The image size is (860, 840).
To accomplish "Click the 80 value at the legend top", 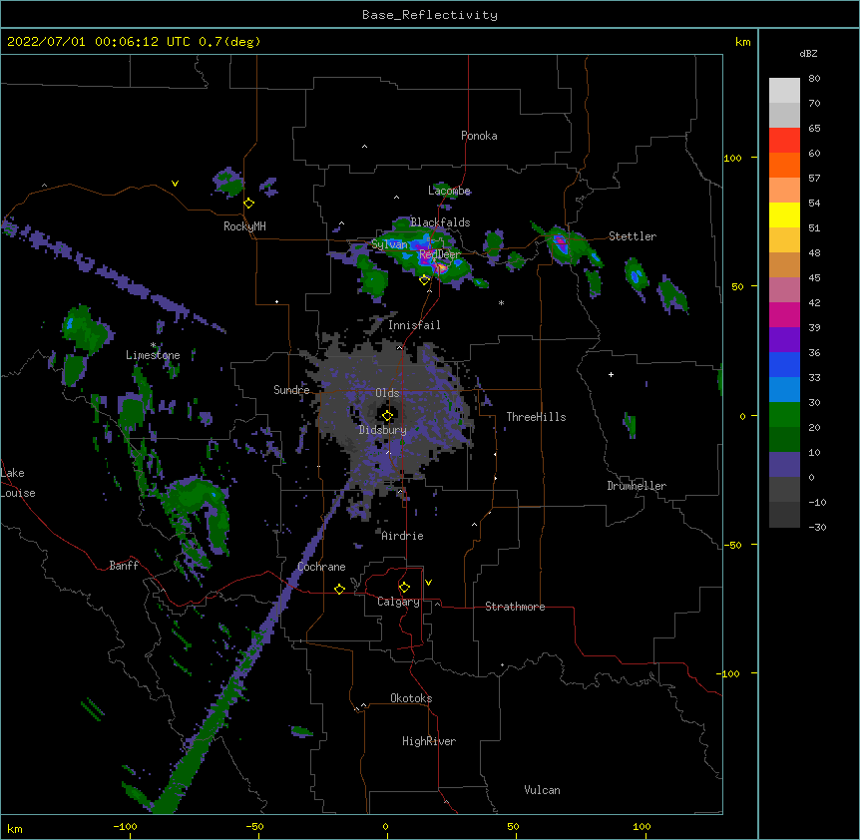I will (x=814, y=79).
